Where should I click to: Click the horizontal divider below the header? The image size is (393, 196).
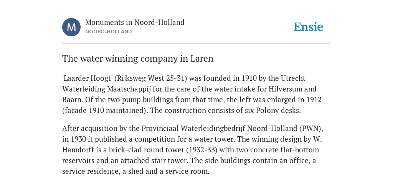[x=196, y=44]
